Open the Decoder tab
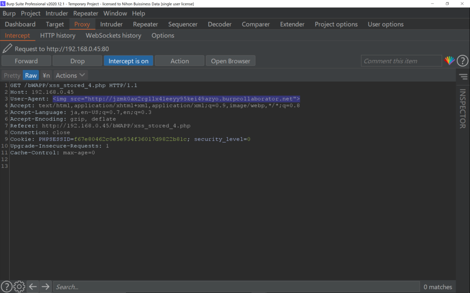470x293 pixels. (220, 24)
